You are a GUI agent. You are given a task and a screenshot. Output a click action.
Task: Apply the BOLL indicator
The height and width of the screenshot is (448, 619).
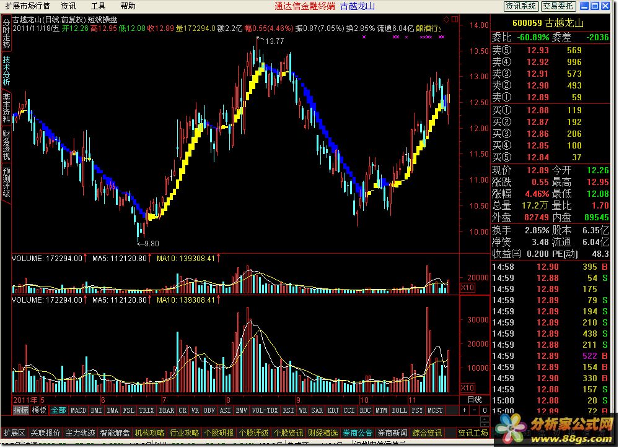pos(399,410)
